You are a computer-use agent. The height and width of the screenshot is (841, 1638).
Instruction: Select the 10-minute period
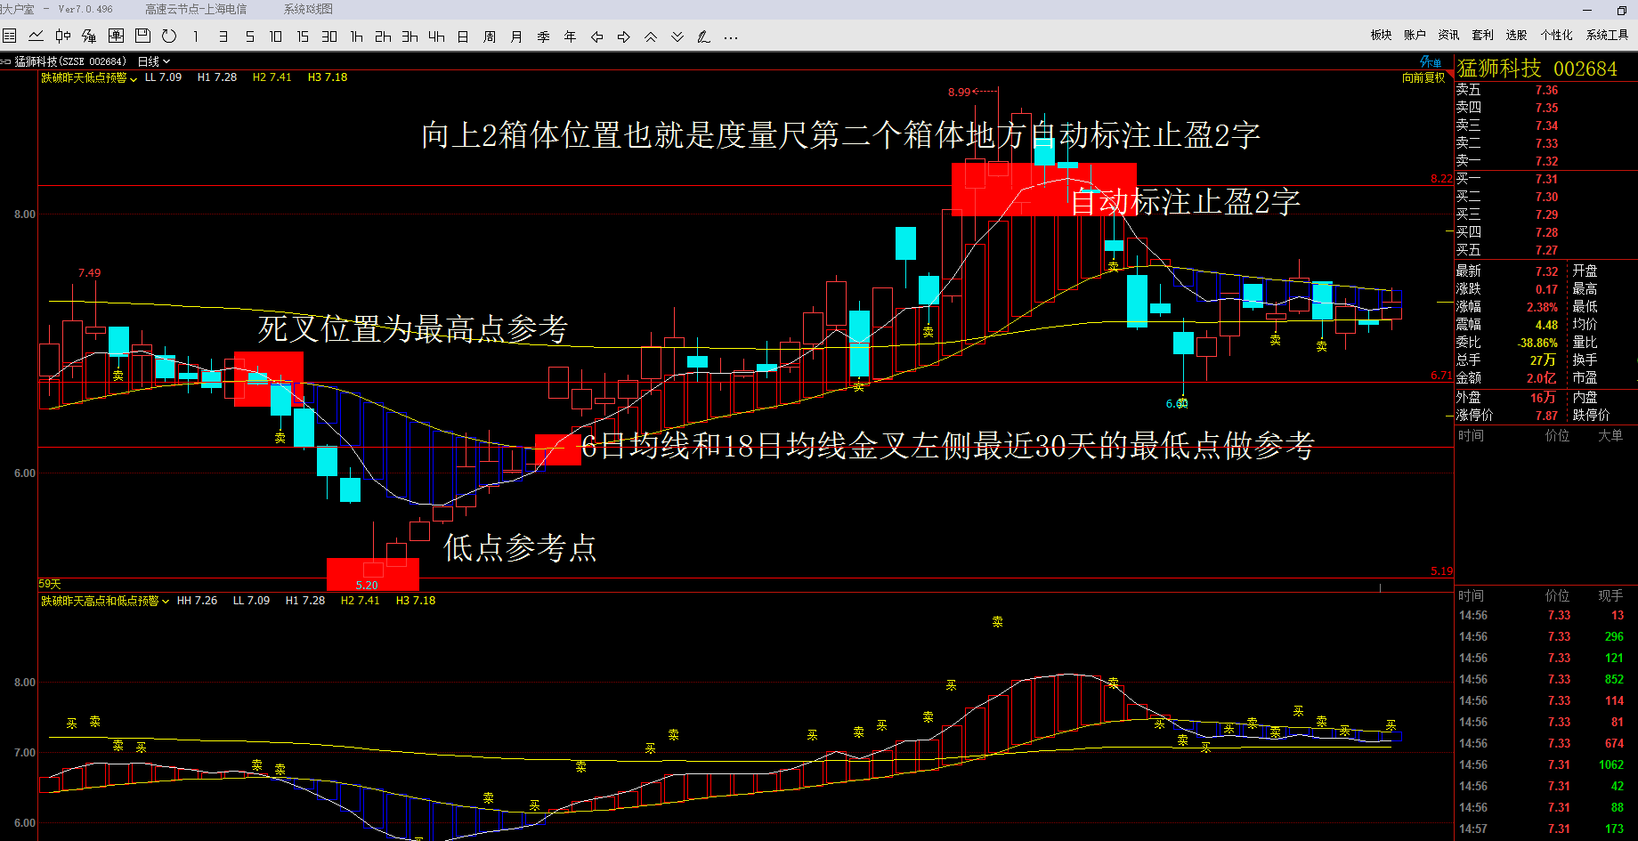coord(276,36)
